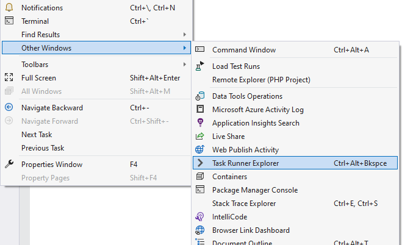Click the Shift+Alt+Enter shortcut text
Image resolution: width=416 pixels, height=245 pixels.
[x=155, y=77]
